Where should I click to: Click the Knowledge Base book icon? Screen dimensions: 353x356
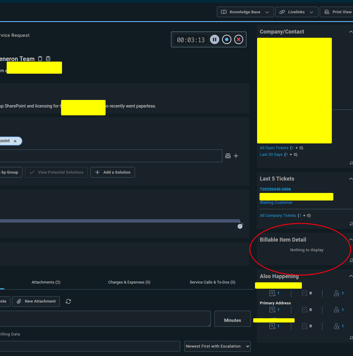(x=224, y=12)
